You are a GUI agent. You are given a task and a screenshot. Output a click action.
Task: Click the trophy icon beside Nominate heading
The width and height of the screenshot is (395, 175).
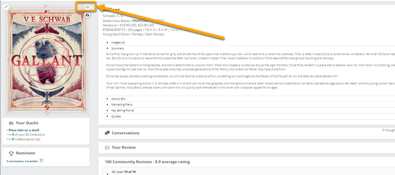(x=11, y=153)
